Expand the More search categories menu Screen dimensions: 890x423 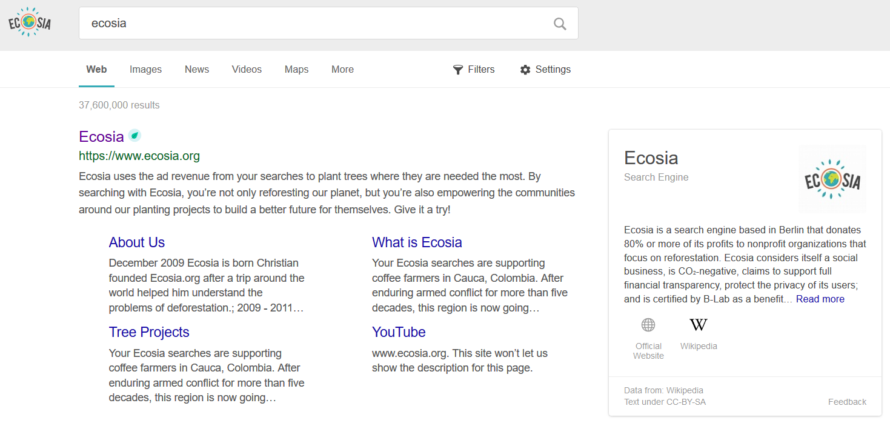(342, 69)
